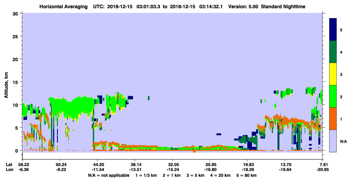Click the bright green colorbar segment labeled 2
The height and width of the screenshot is (183, 358).
pyautogui.click(x=333, y=96)
